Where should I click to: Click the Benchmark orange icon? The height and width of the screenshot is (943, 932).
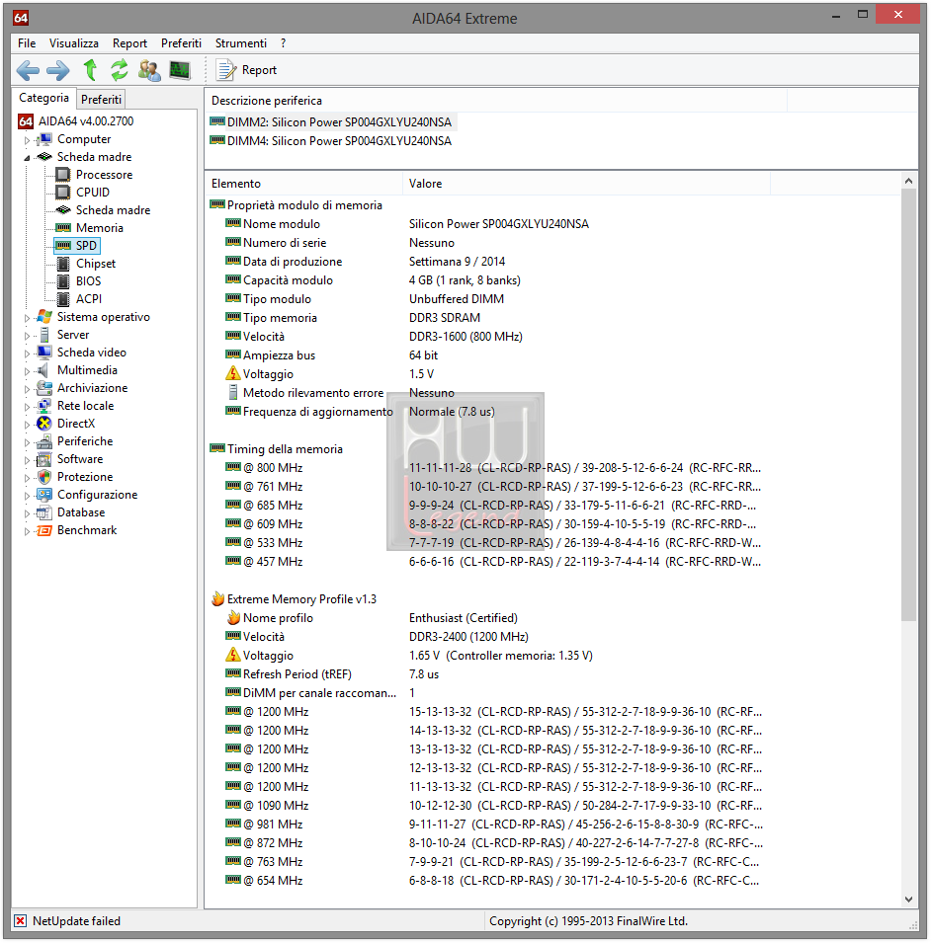(43, 530)
